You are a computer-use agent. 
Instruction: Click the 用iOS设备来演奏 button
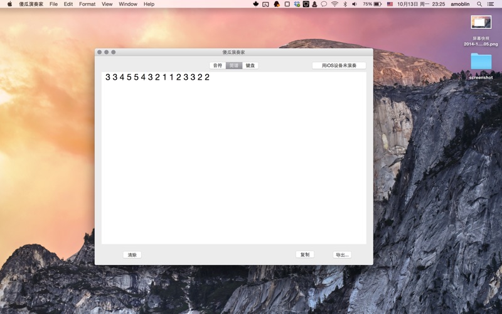click(x=339, y=65)
